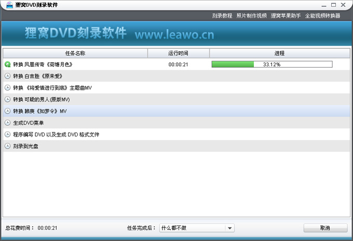This screenshot has height=241, width=353.
Task: Click the 任务名称 column header
Action: click(x=75, y=53)
